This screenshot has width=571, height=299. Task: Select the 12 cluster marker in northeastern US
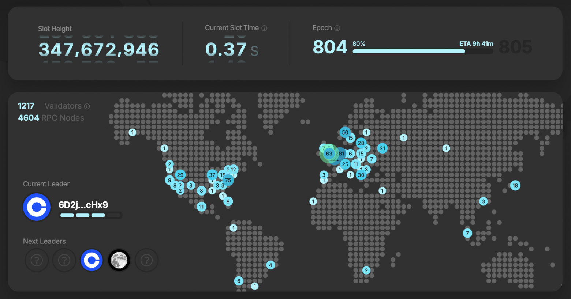point(234,169)
